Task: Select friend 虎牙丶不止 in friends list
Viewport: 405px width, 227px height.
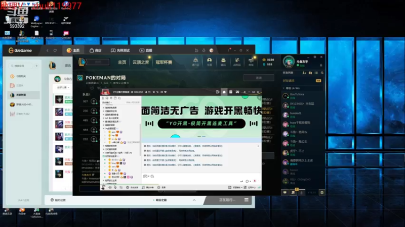Action: pyautogui.click(x=302, y=153)
